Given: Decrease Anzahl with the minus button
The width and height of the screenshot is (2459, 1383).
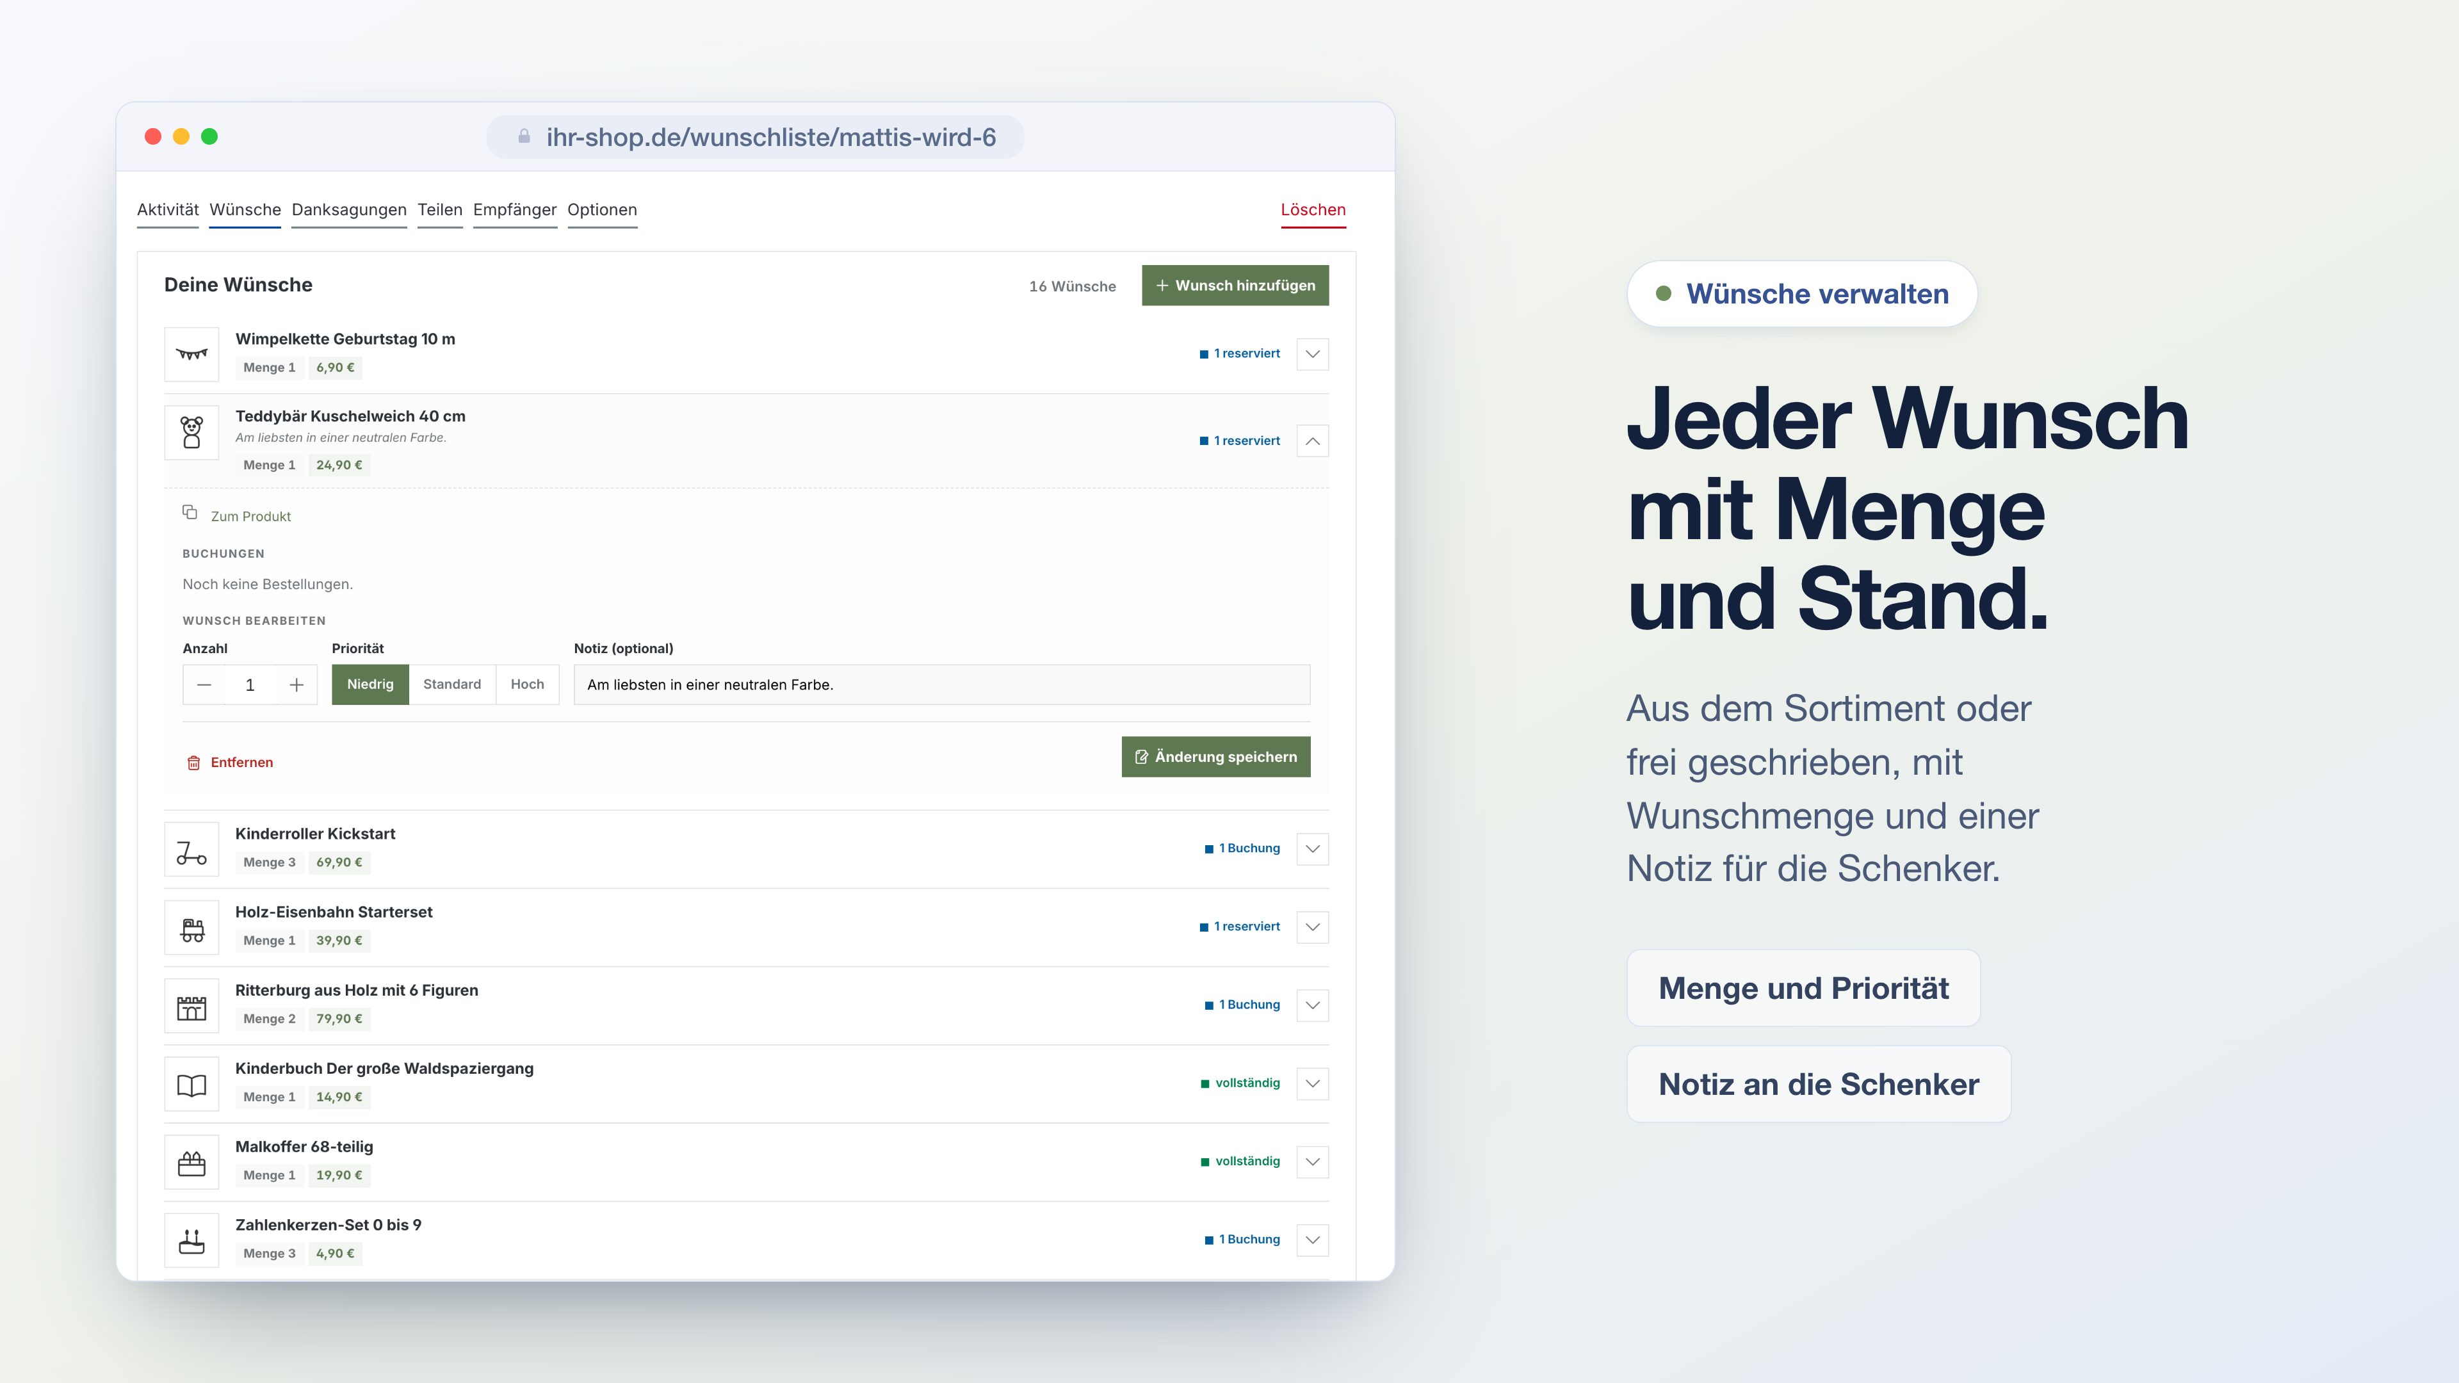Looking at the screenshot, I should (x=204, y=685).
